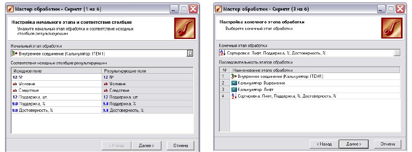This screenshot has height=152, width=412.
Task: Click integer type icon of source № field
Action: 15,77
